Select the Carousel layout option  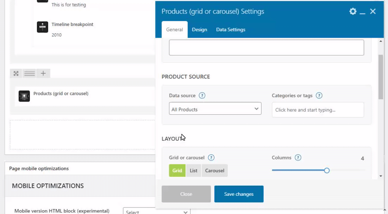pos(215,171)
